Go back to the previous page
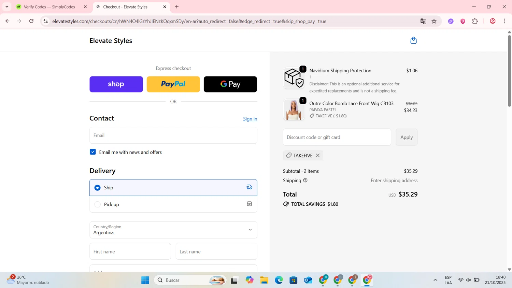 point(7,21)
